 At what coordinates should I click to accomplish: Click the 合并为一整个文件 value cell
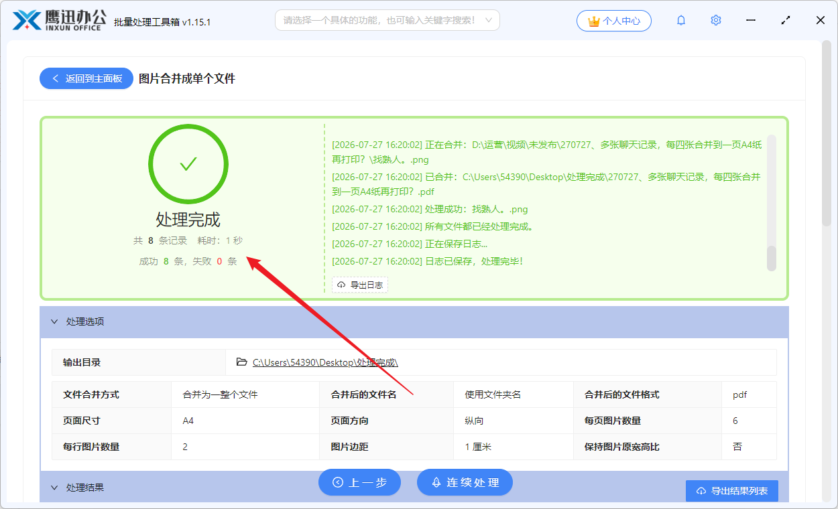point(245,394)
